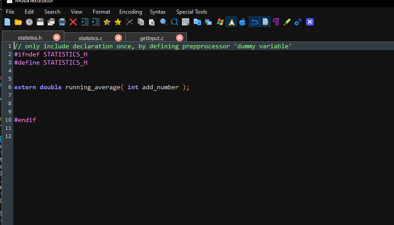Open the Syntax menu
The width and height of the screenshot is (394, 225).
click(158, 12)
